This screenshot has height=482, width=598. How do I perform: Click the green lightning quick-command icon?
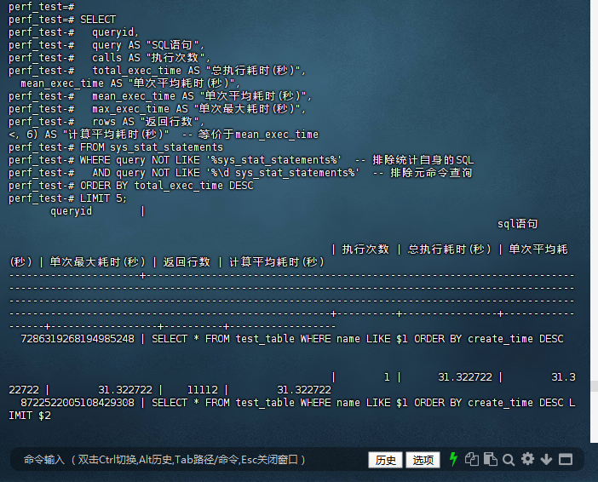point(453,459)
